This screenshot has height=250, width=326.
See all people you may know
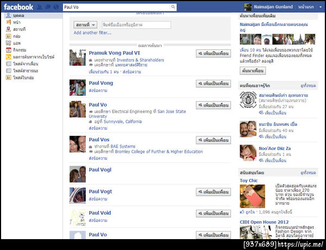coord(308,85)
